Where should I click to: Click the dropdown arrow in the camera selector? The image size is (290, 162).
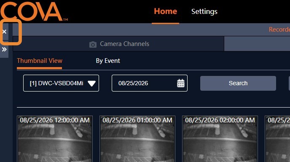[x=91, y=84]
